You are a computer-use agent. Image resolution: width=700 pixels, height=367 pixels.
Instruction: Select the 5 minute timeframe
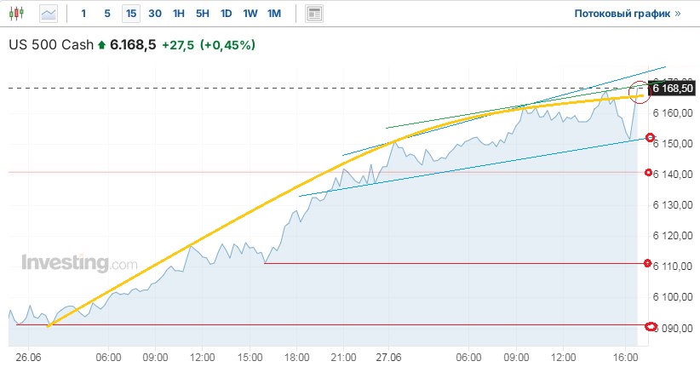[106, 14]
